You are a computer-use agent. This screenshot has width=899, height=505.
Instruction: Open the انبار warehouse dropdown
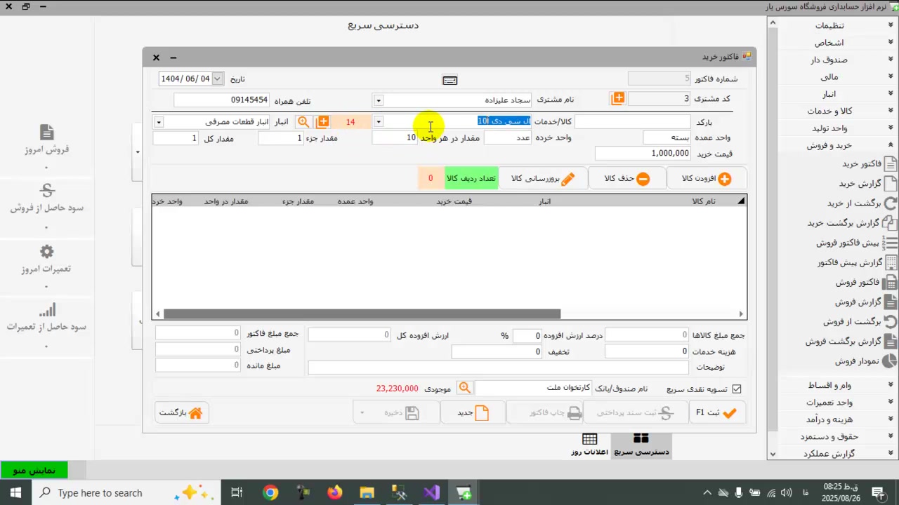[159, 122]
